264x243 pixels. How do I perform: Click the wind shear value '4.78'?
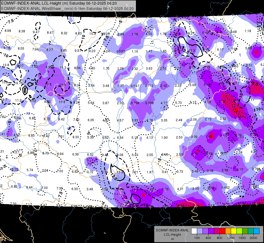click(x=149, y=120)
